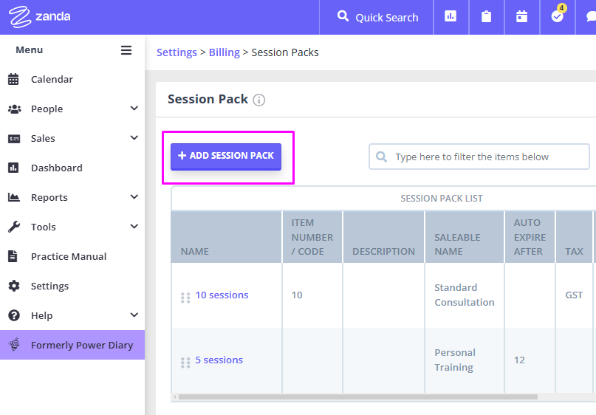Open tasks checkmark icon with badge 4
The image size is (596, 415).
click(x=558, y=16)
